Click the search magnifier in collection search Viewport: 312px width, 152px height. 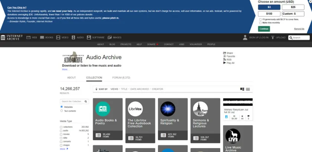click(x=86, y=101)
